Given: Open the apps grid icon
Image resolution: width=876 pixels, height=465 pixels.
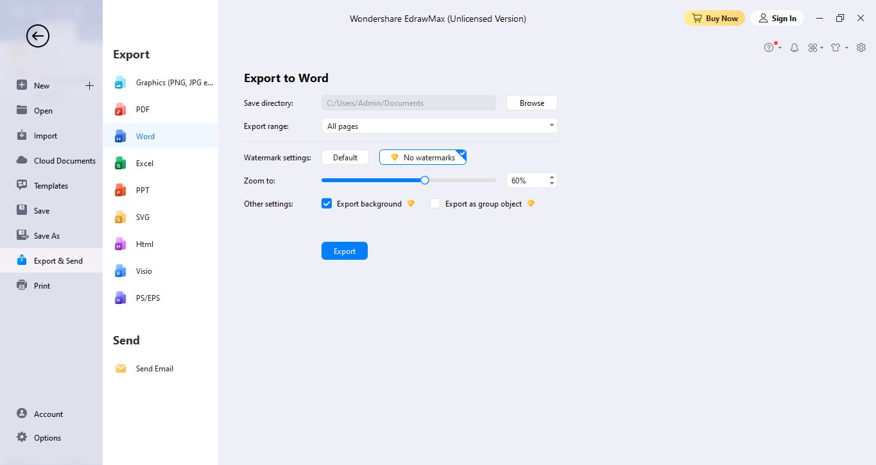Looking at the screenshot, I should click(x=812, y=47).
